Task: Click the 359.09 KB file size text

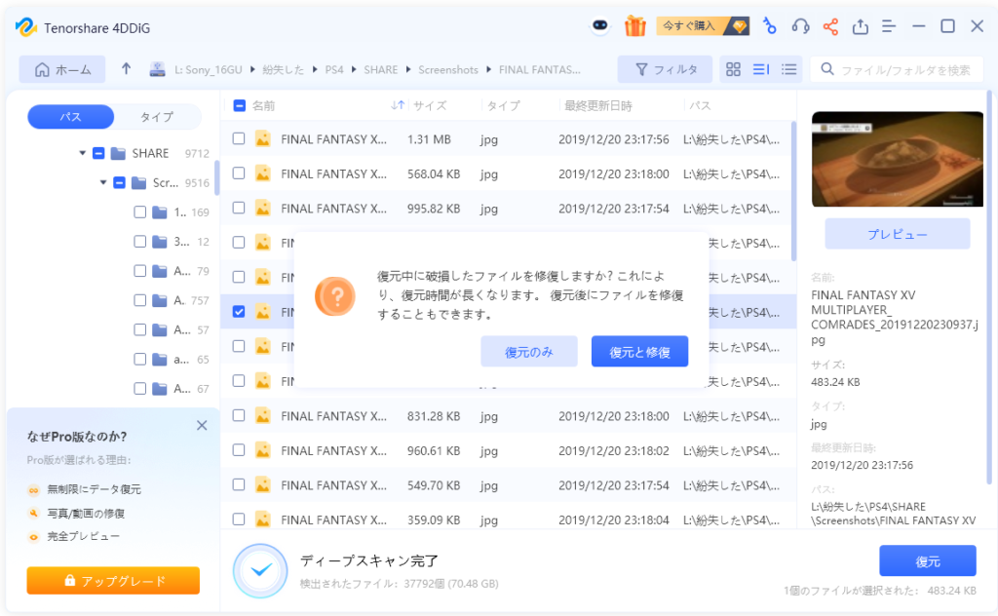Action: click(434, 520)
